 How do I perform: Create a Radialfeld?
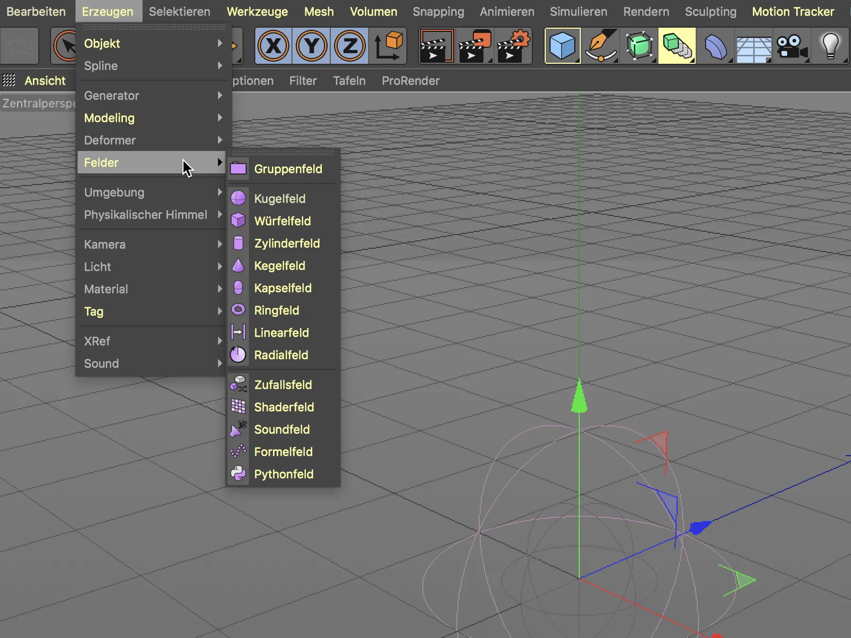(283, 355)
